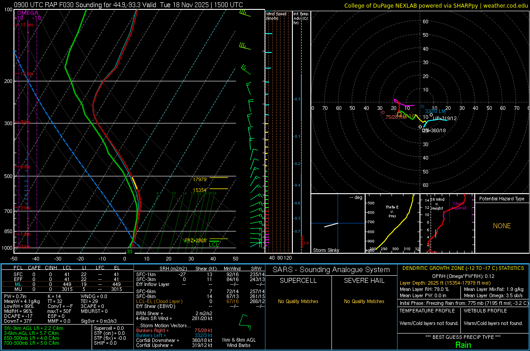Click the Supercell = 0.0 composite value
530x351 pixels.
click(109, 328)
